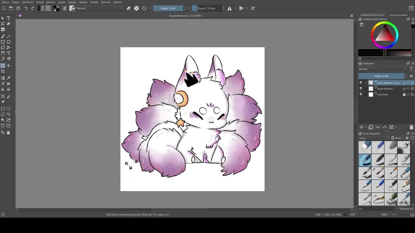Adjust layer Matlık opacity slider
Image resolution: width=415 pixels, height=233 pixels.
381,76
